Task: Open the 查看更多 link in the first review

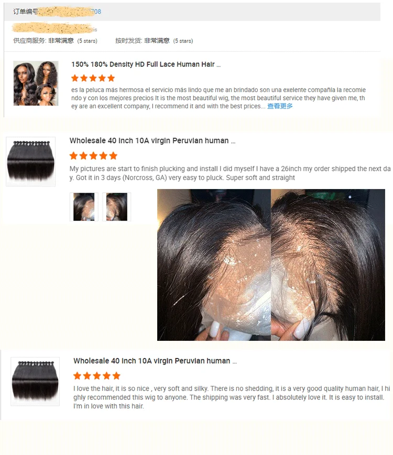Action: pyautogui.click(x=280, y=106)
